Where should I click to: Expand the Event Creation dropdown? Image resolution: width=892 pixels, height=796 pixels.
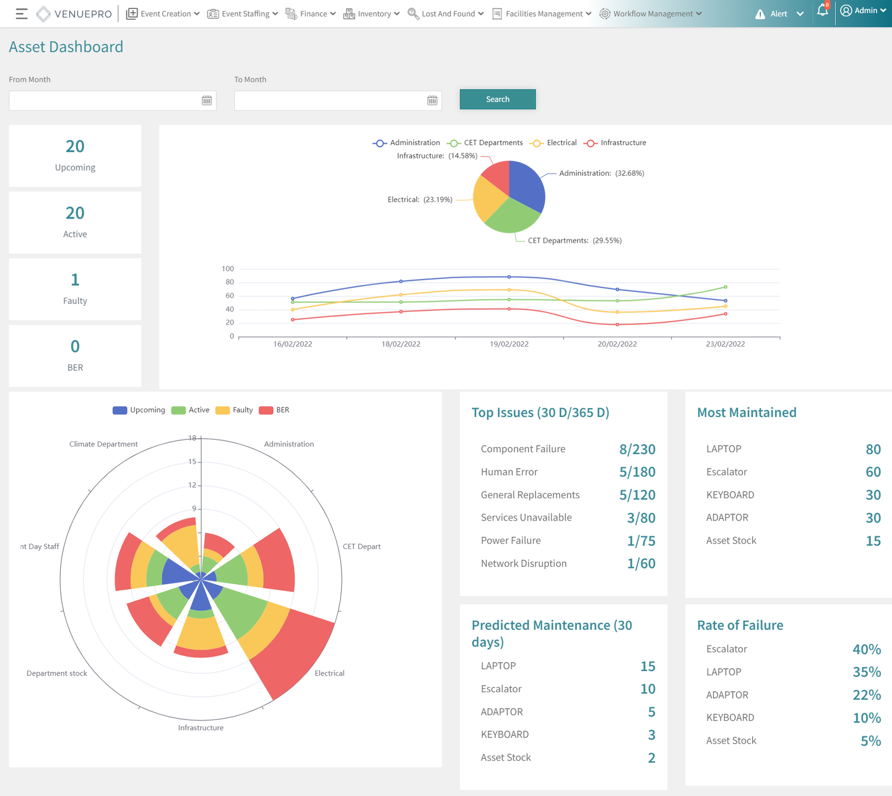tap(163, 14)
